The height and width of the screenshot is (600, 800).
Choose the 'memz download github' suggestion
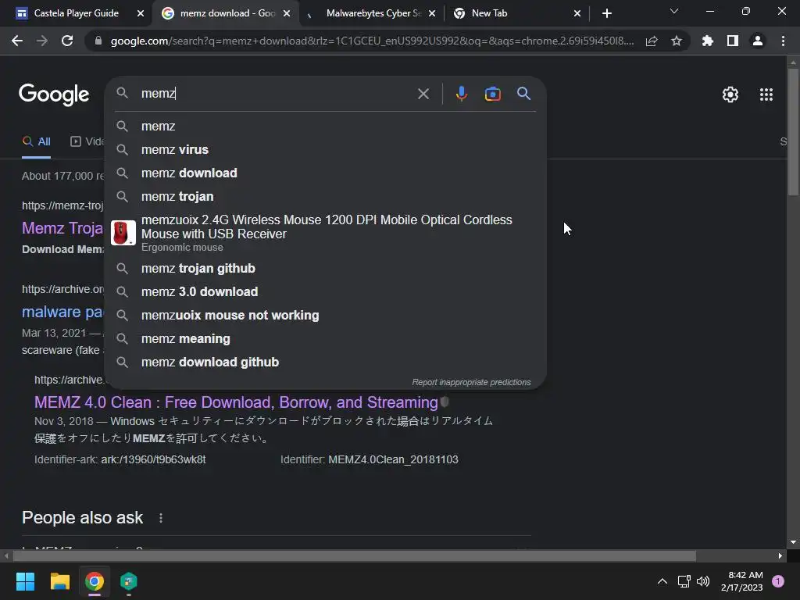click(326, 362)
